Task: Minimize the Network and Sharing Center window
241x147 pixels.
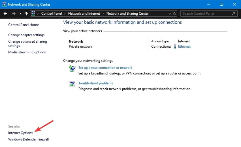Action: 208,4
